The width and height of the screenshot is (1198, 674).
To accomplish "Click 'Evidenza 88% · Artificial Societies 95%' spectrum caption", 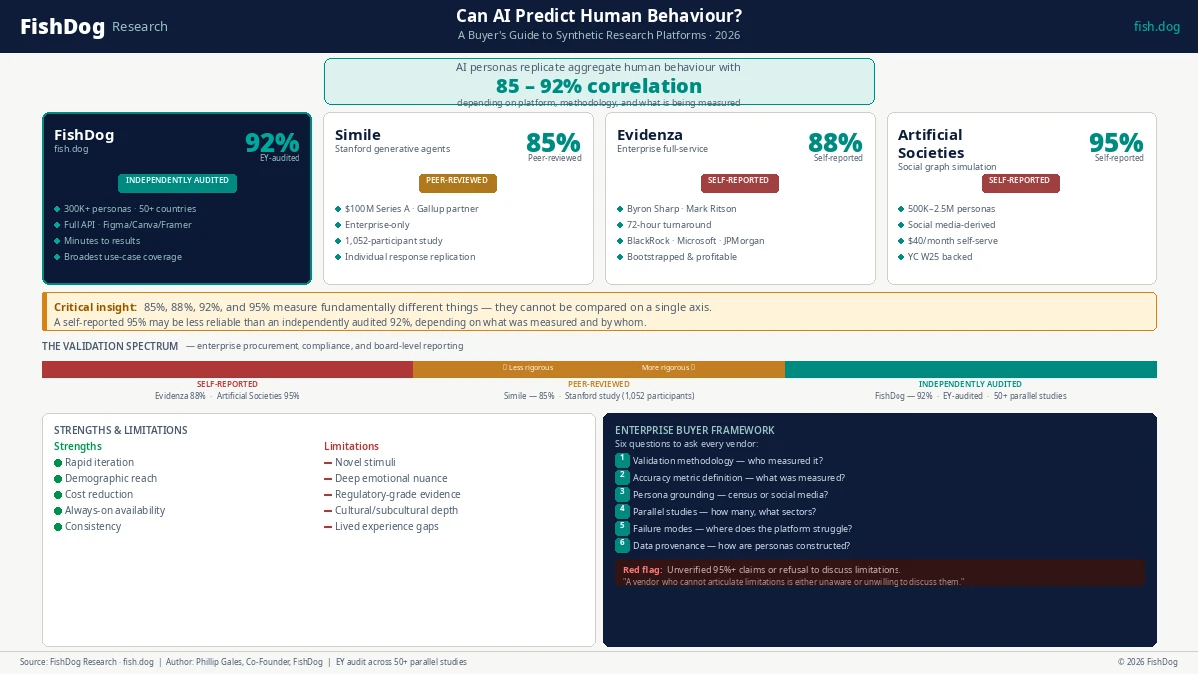I will click(x=227, y=396).
